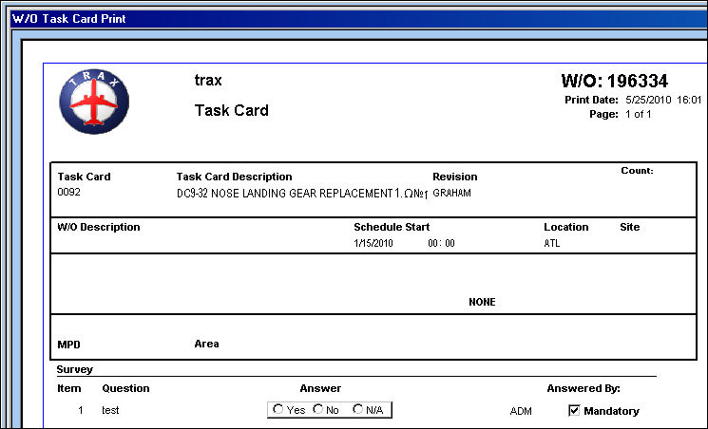The height and width of the screenshot is (429, 708).
Task: Uncheck the Mandatory checkbox
Action: (574, 410)
